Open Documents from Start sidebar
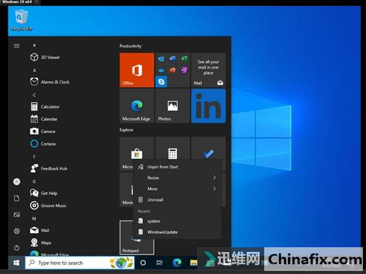Screen dimensions: 366x274 point(16,198)
